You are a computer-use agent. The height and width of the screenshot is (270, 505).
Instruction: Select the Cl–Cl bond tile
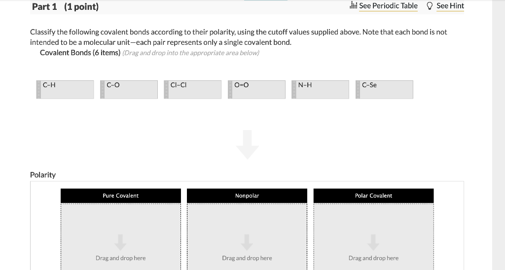(193, 90)
